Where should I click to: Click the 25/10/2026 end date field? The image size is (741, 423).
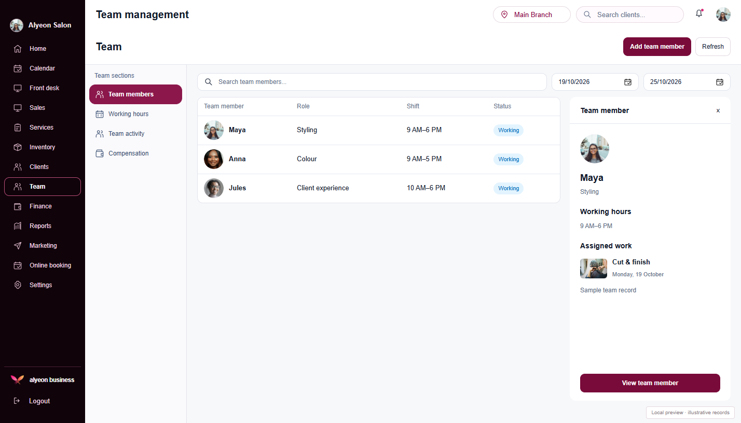pyautogui.click(x=687, y=82)
